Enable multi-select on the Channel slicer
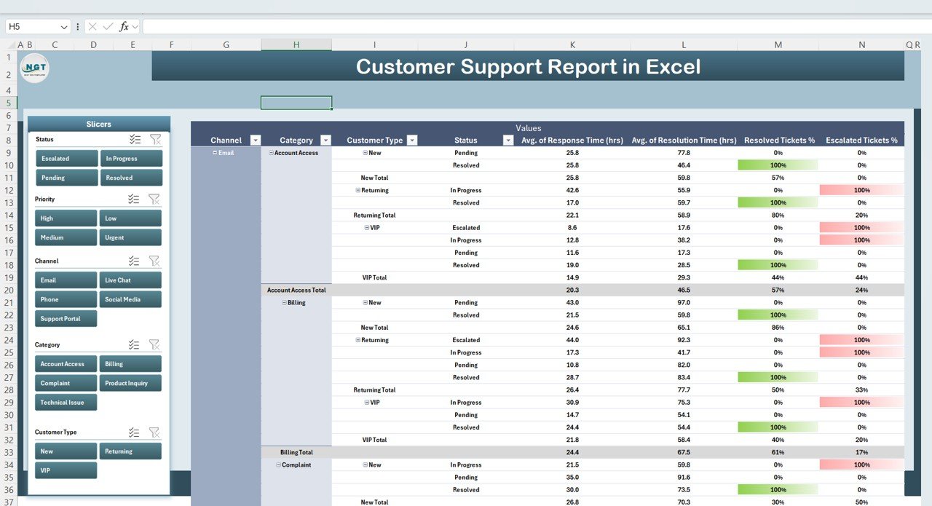The width and height of the screenshot is (932, 506). 134,261
